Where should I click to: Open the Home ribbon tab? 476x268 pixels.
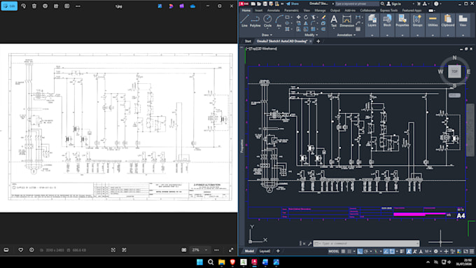click(246, 10)
